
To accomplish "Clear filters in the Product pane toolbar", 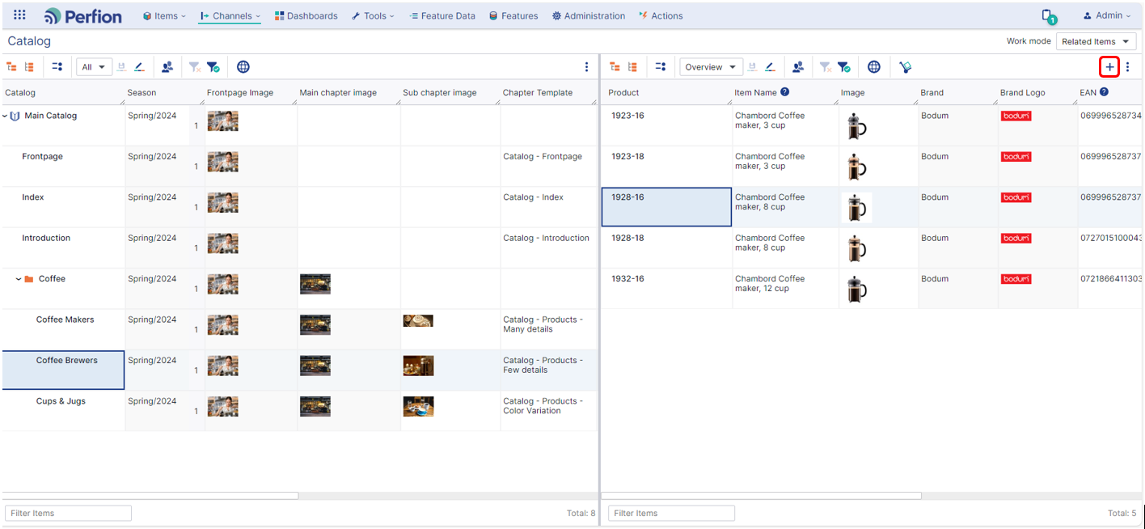I will (826, 67).
